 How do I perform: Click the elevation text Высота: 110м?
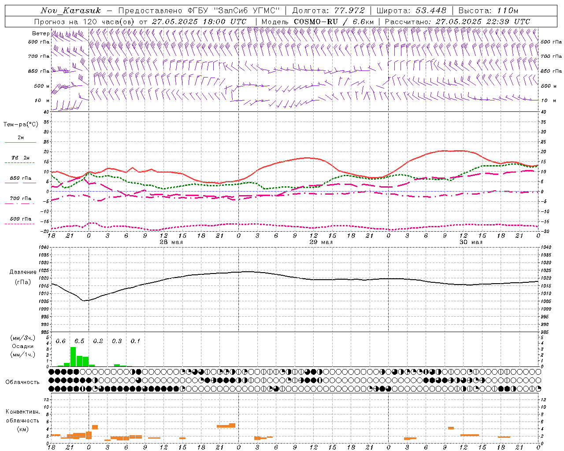point(488,11)
